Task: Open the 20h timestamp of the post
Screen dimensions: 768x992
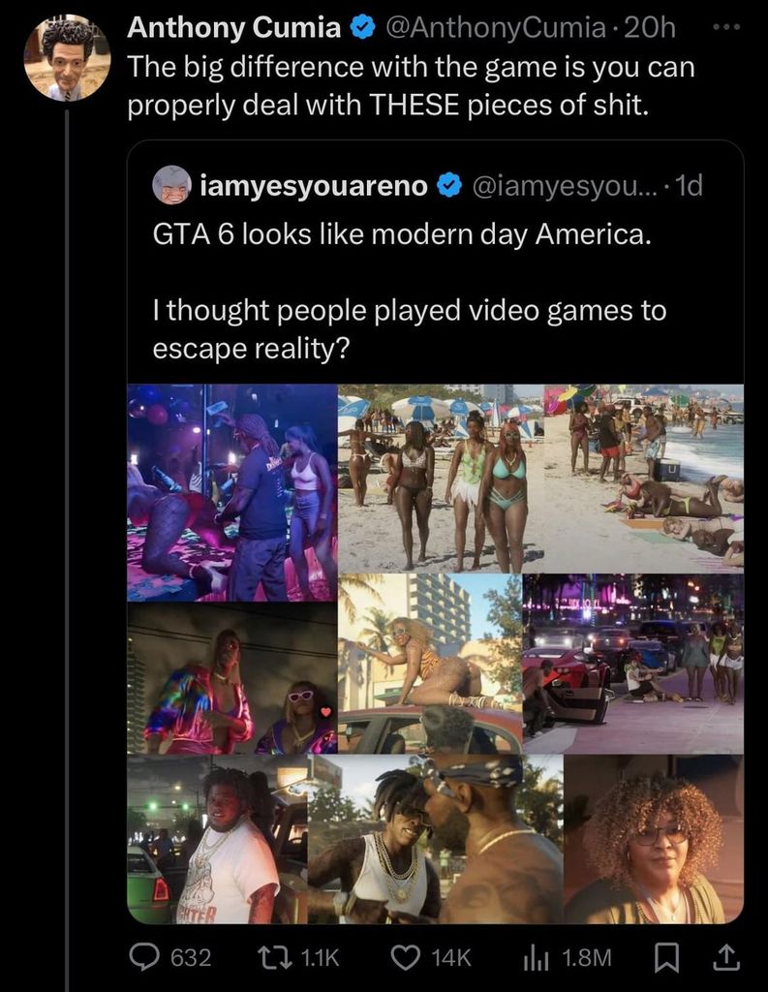Action: coord(649,27)
